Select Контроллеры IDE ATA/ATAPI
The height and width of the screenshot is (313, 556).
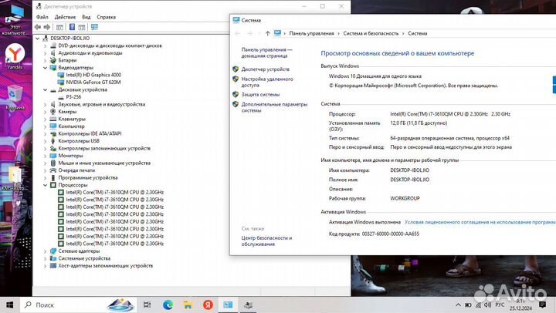click(x=90, y=133)
